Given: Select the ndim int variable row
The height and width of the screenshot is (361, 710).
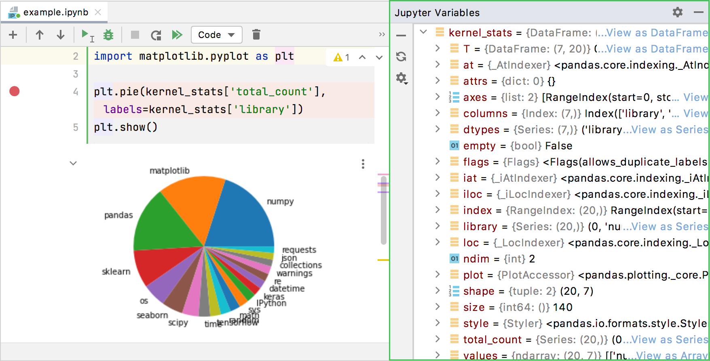Looking at the screenshot, I should (561, 259).
